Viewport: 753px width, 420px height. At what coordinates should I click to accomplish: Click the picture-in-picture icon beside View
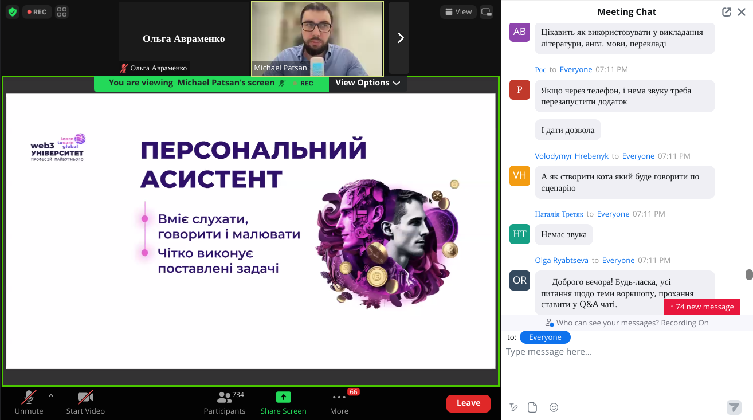click(x=487, y=12)
